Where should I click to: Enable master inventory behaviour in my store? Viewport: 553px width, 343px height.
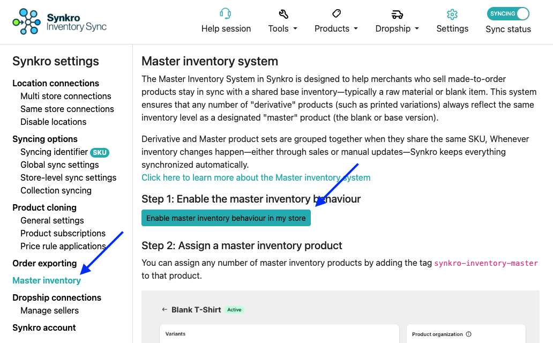tap(226, 218)
